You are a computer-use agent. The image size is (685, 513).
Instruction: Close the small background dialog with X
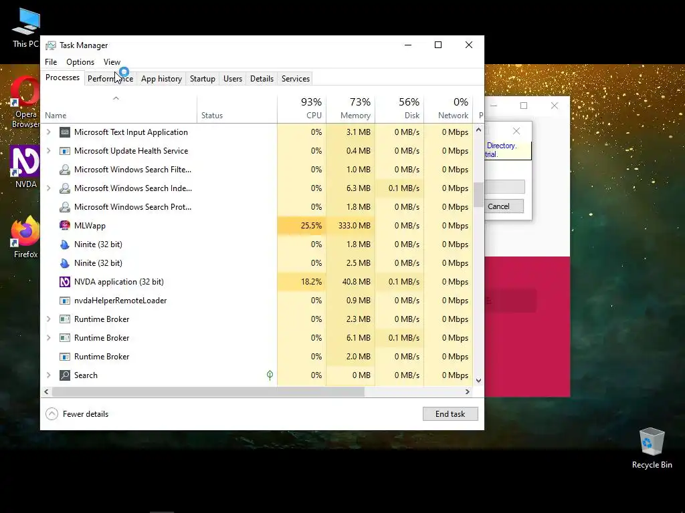[x=516, y=131]
